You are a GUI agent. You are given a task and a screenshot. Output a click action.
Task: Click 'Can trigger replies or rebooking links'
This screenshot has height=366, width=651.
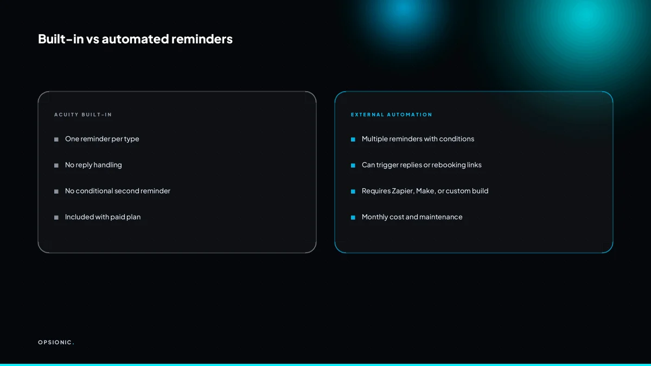[422, 165]
